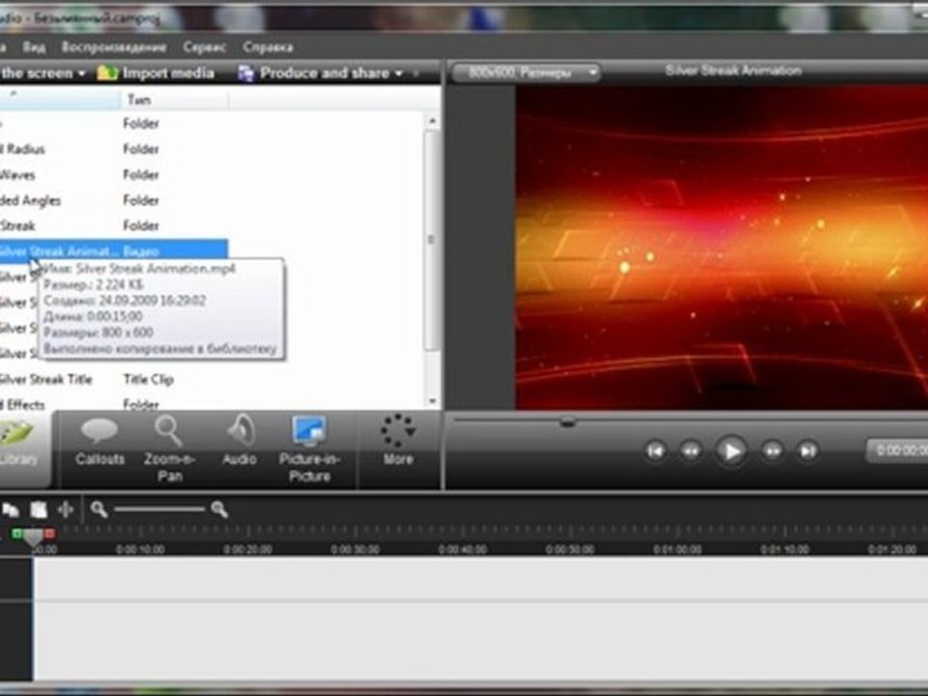Viewport: 928px width, 696px height.
Task: Jump to previous clip in preview
Action: pyautogui.click(x=655, y=451)
